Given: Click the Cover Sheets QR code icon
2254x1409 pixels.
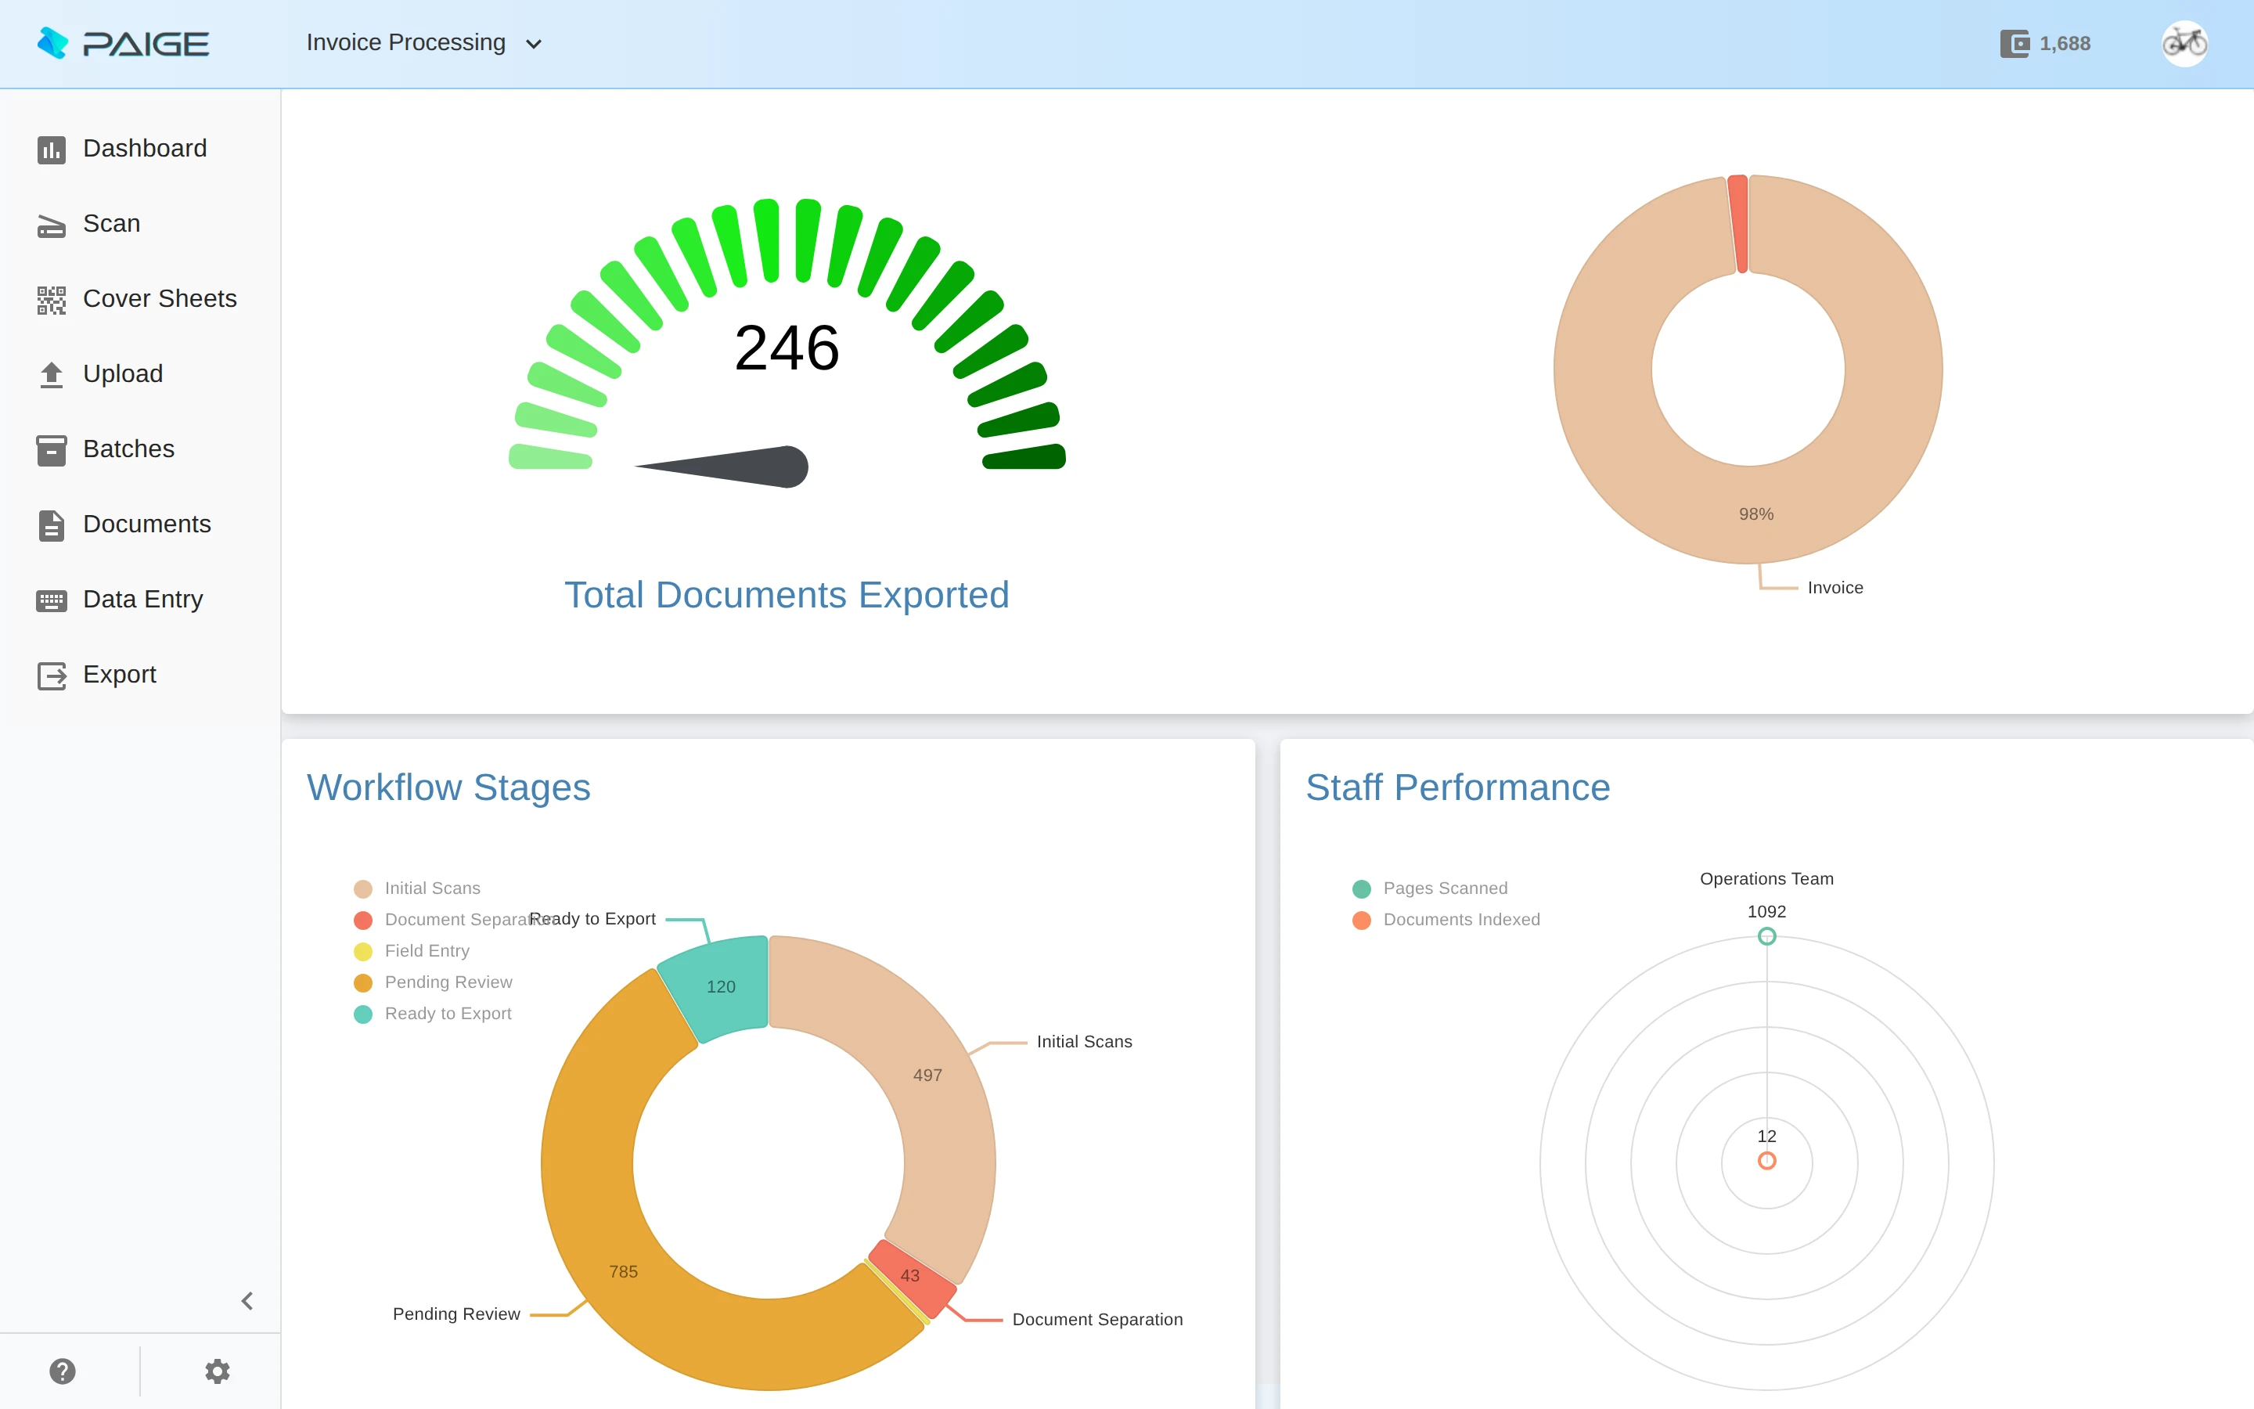Looking at the screenshot, I should [x=51, y=299].
